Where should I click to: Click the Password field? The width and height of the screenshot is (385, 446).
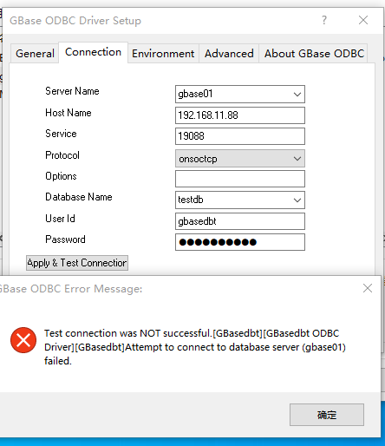coord(240,242)
